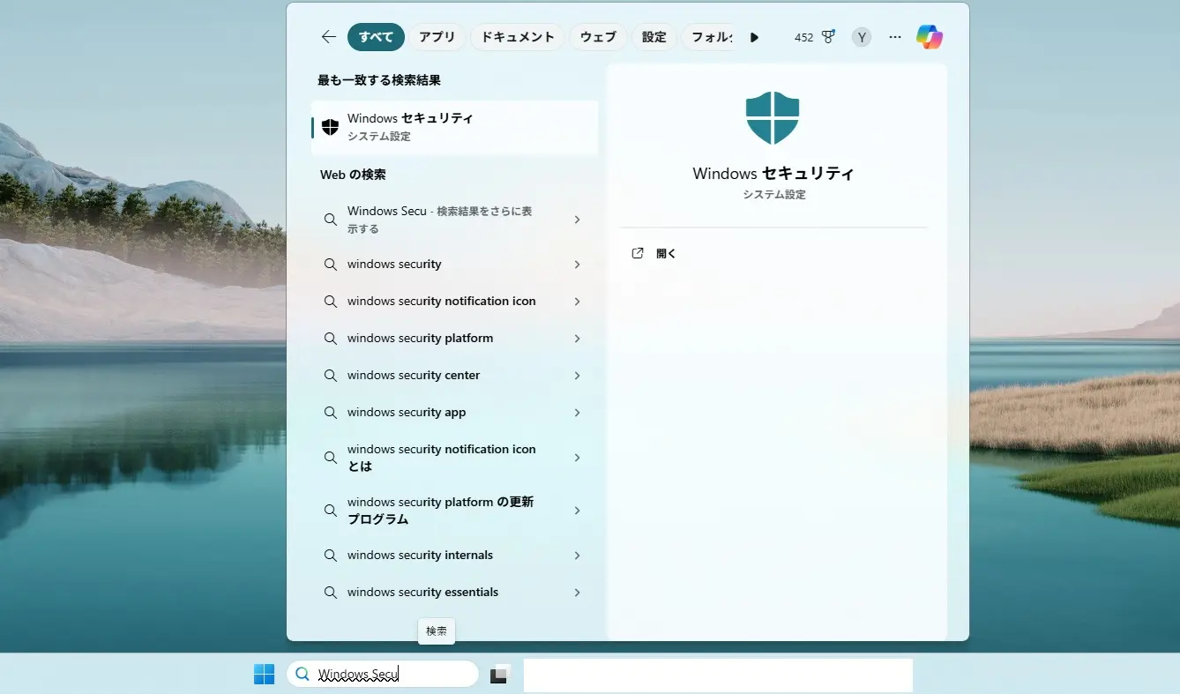Select 'windows security platform の更新プログラム' text

[440, 511]
